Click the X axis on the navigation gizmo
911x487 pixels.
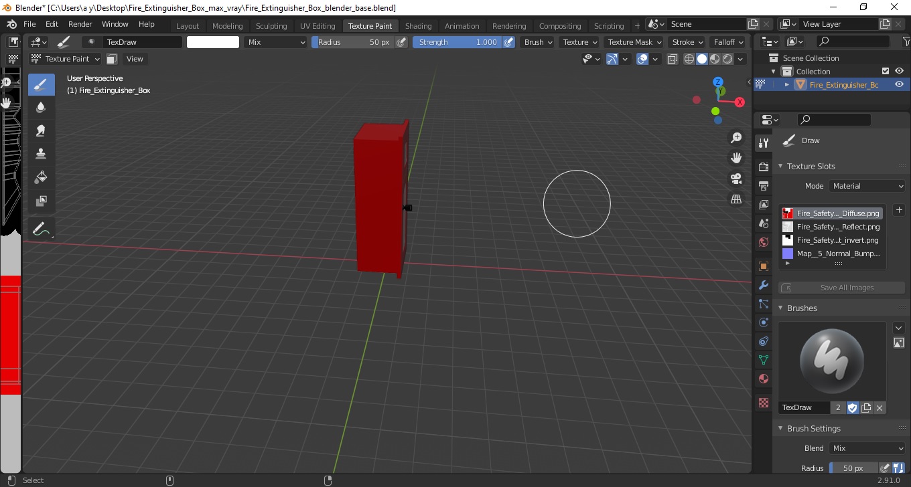coord(740,102)
